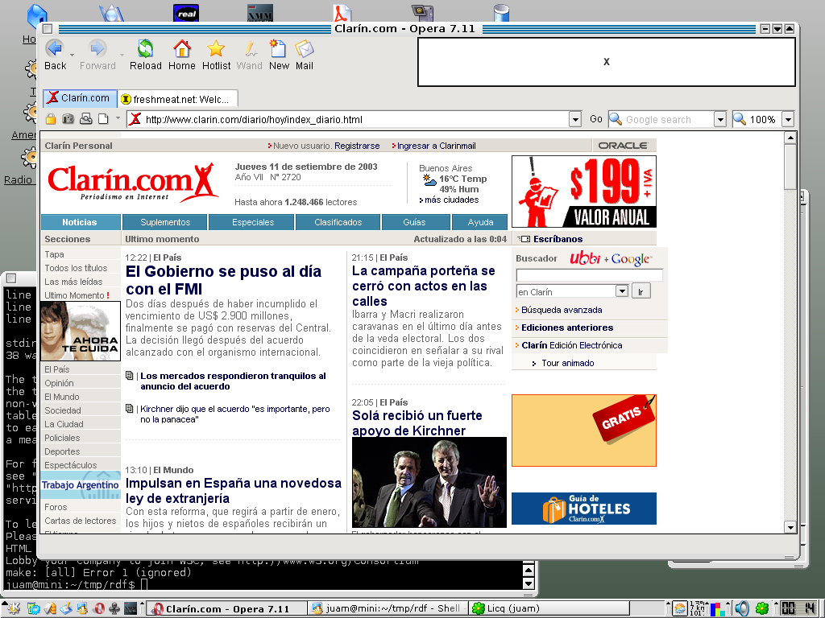Open the 100% zoom dropdown

788,118
